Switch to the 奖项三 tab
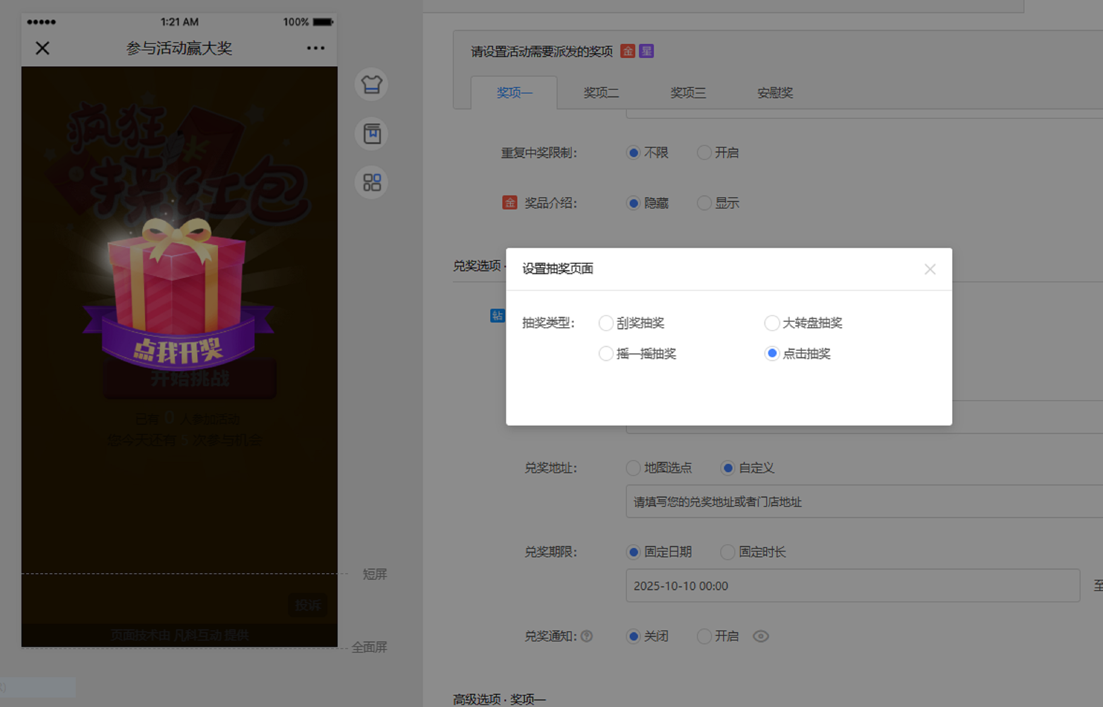1103x707 pixels. tap(688, 93)
